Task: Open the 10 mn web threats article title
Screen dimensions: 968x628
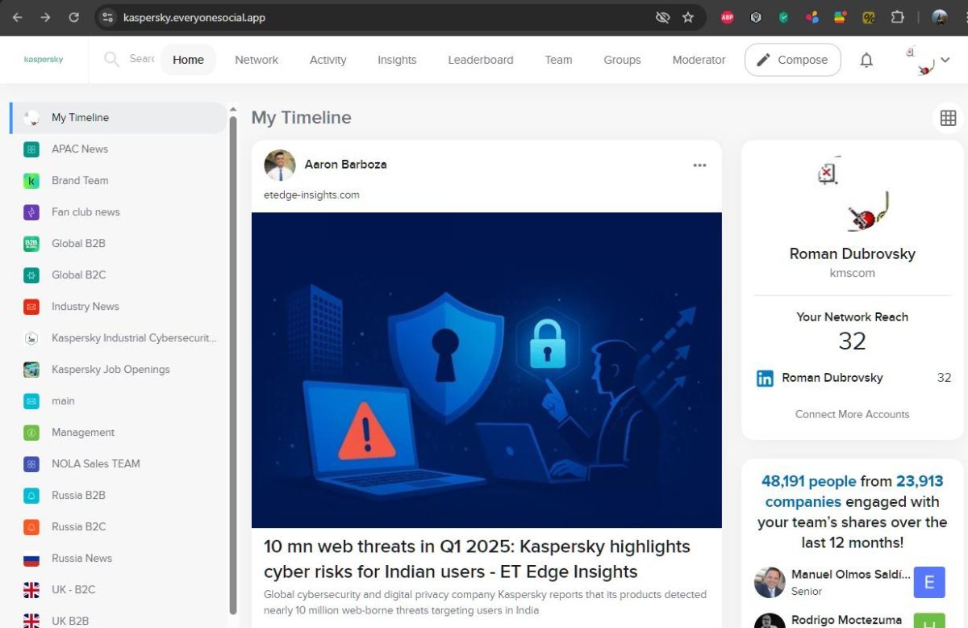Action: 477,559
